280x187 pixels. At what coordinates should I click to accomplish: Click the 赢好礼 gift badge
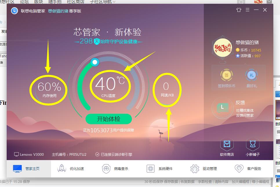point(251,75)
